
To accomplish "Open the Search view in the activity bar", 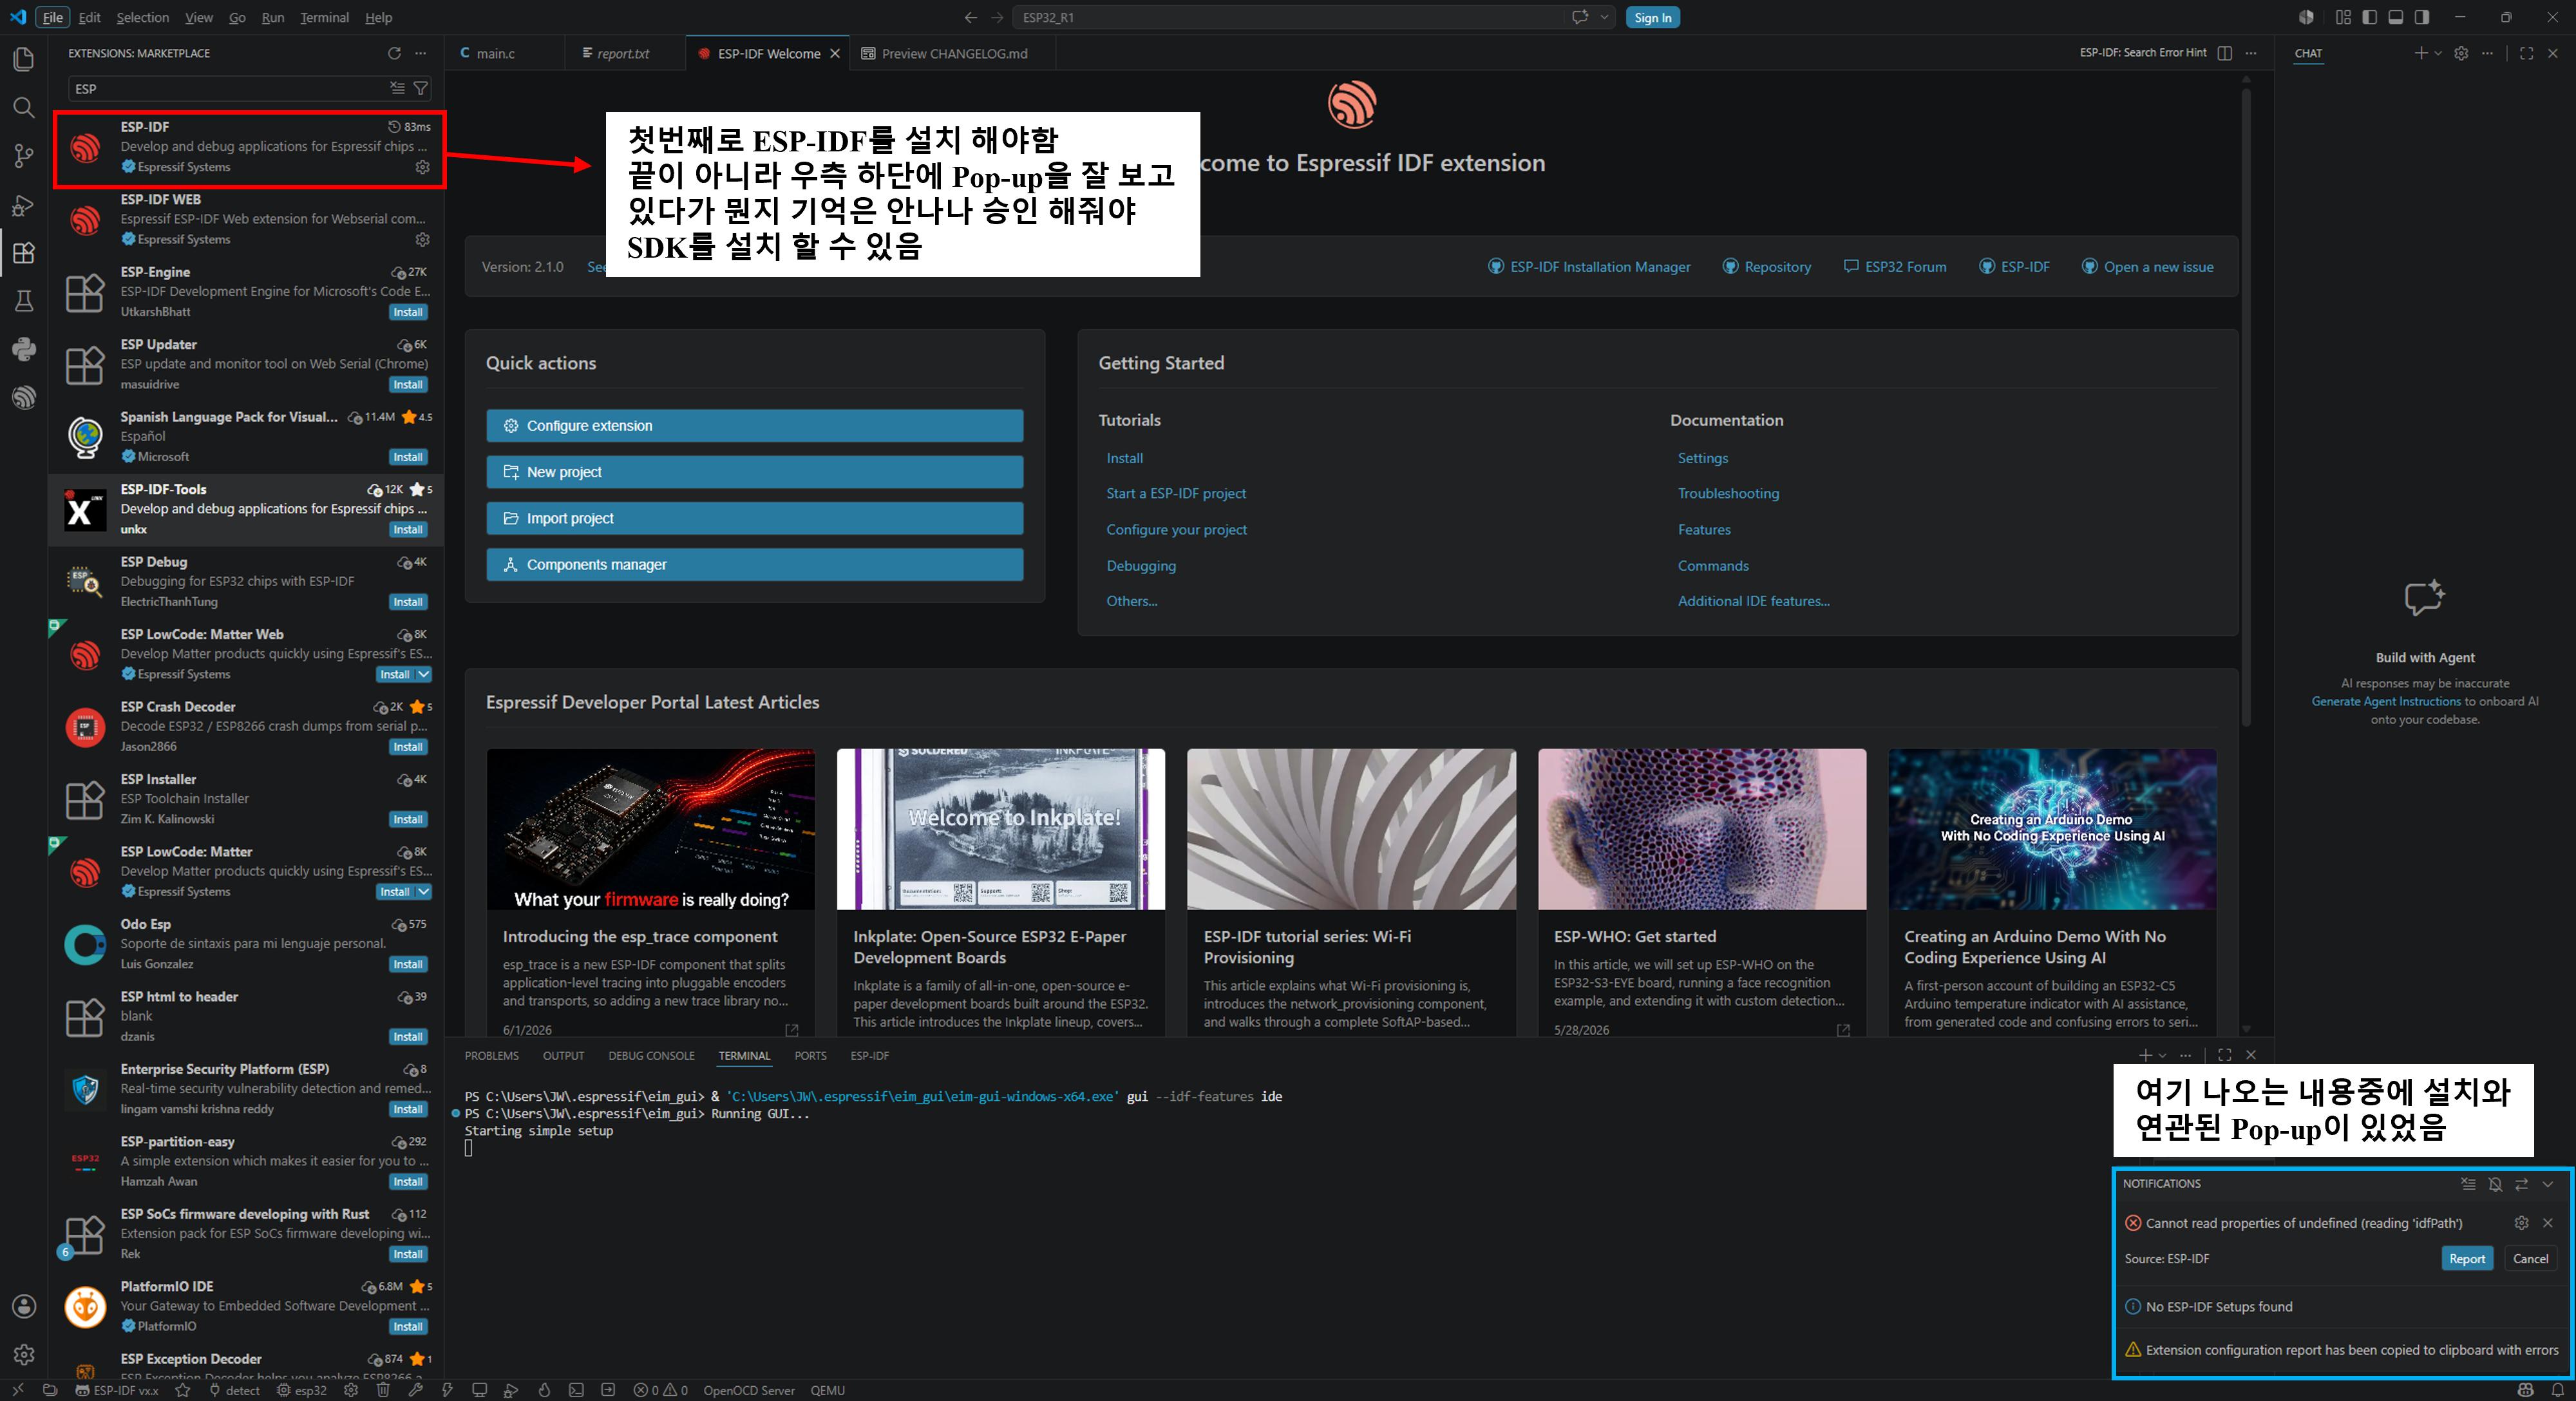I will tap(23, 108).
